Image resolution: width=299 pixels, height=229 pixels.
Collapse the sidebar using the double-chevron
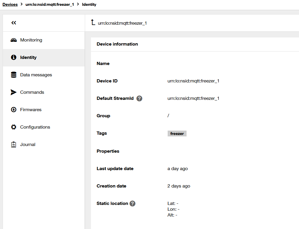tap(13, 23)
